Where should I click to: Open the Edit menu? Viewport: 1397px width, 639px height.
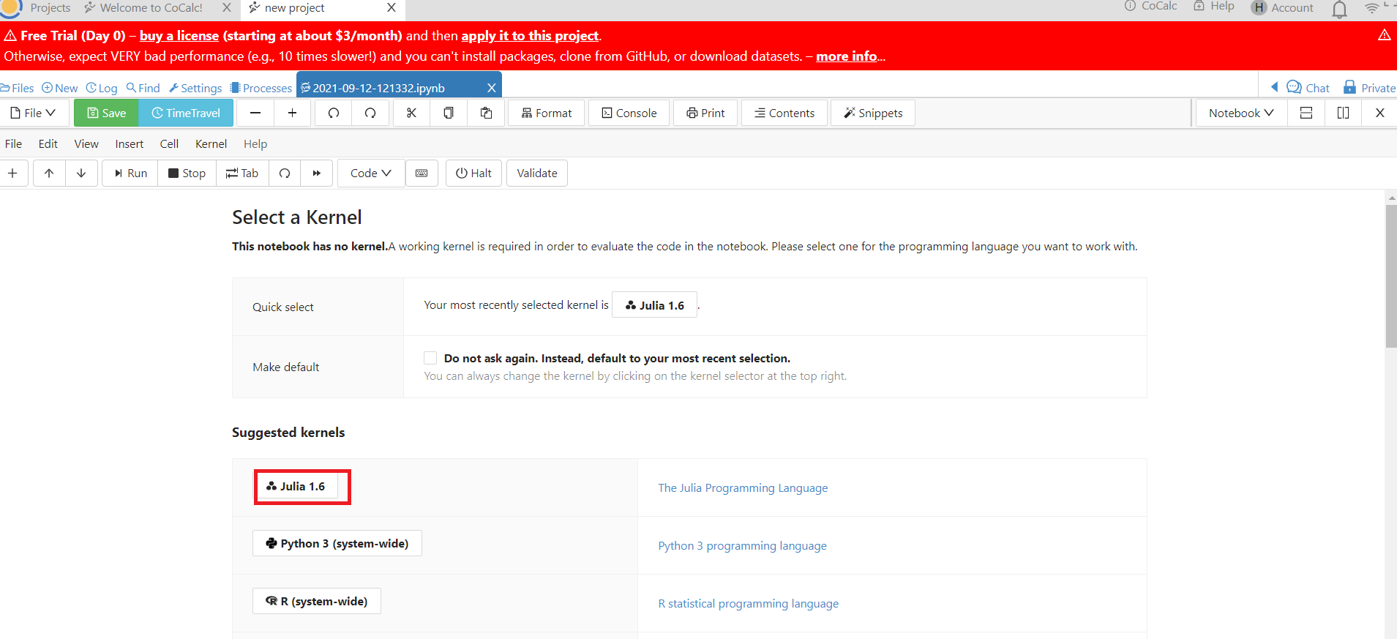48,143
